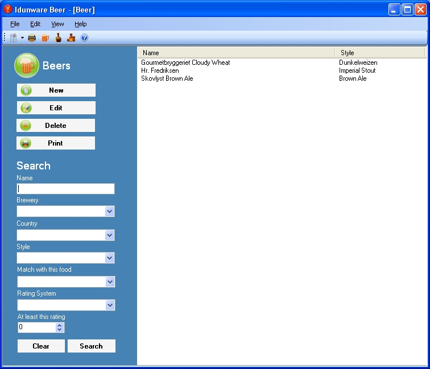
Task: Sort list by Name column header
Action: 236,53
